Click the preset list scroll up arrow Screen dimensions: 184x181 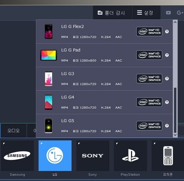point(175,22)
